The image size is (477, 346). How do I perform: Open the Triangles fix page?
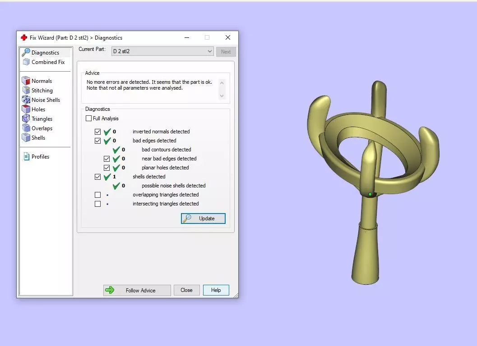coord(42,118)
